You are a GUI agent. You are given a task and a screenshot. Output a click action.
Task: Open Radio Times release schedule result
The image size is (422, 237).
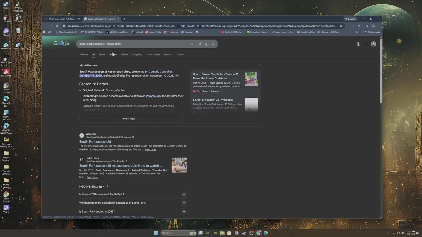(x=121, y=166)
